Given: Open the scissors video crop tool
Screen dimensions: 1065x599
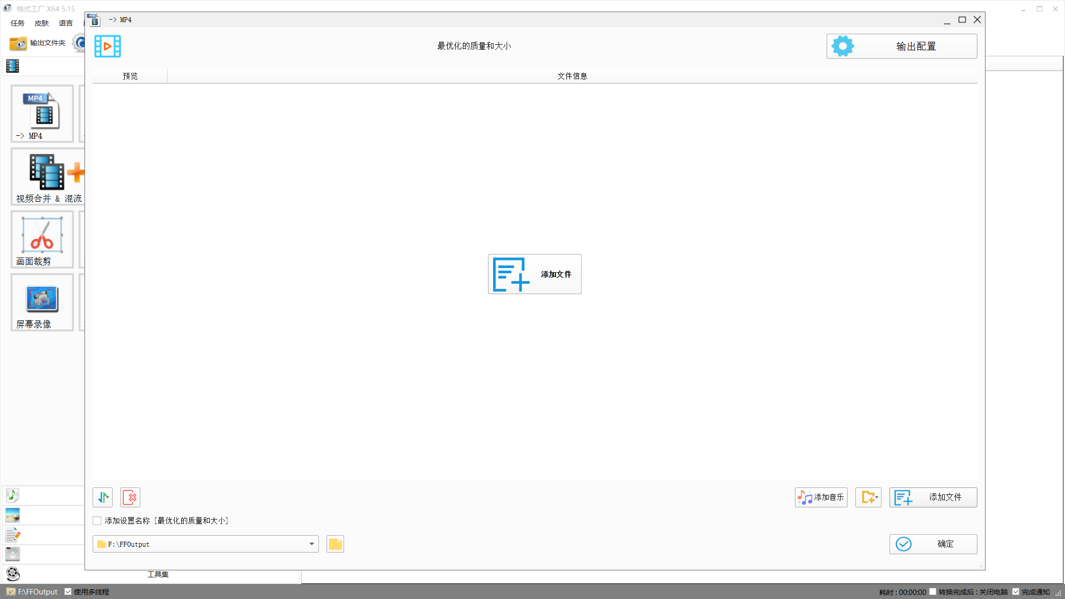Looking at the screenshot, I should [42, 239].
